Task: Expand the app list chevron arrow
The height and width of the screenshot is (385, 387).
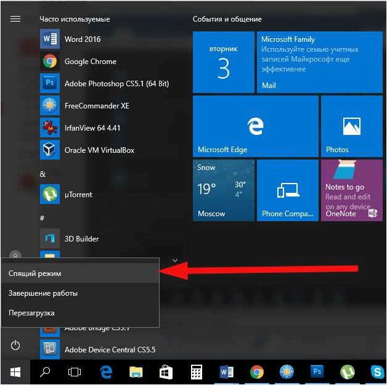Action: (x=175, y=260)
